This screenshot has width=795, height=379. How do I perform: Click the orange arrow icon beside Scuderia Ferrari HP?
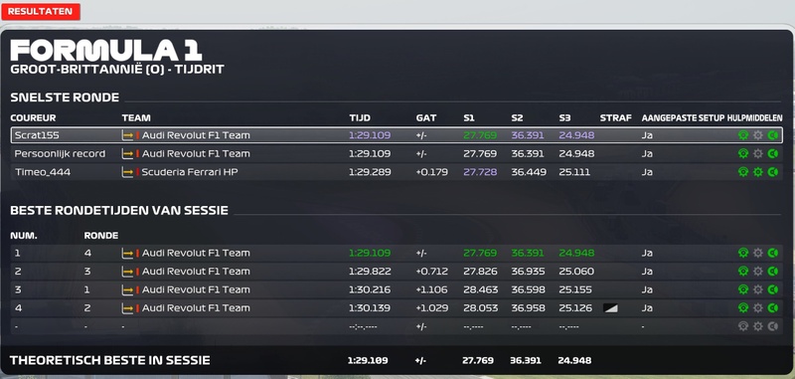127,172
